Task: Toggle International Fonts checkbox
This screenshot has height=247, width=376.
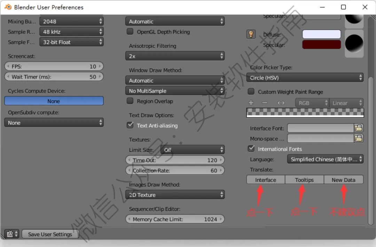Action: point(251,149)
